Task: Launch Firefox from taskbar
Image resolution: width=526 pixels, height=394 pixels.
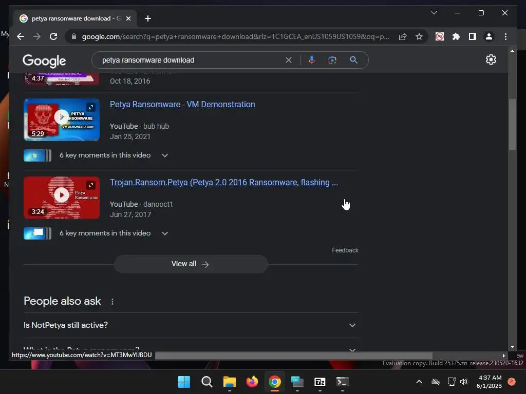Action: tap(252, 382)
